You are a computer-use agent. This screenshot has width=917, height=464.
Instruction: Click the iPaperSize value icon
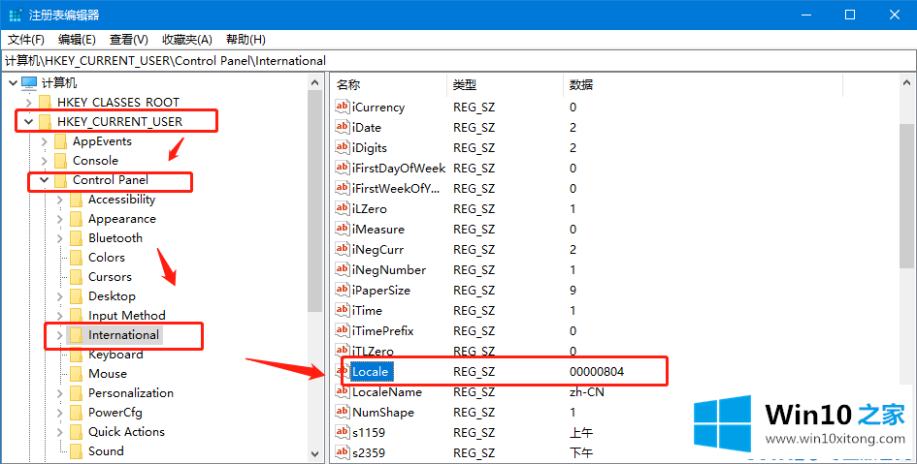343,290
